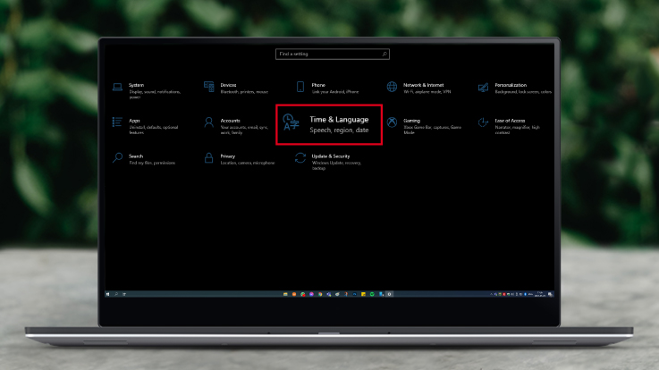Click the Search magnifier category icon
The image size is (659, 370).
pyautogui.click(x=117, y=157)
